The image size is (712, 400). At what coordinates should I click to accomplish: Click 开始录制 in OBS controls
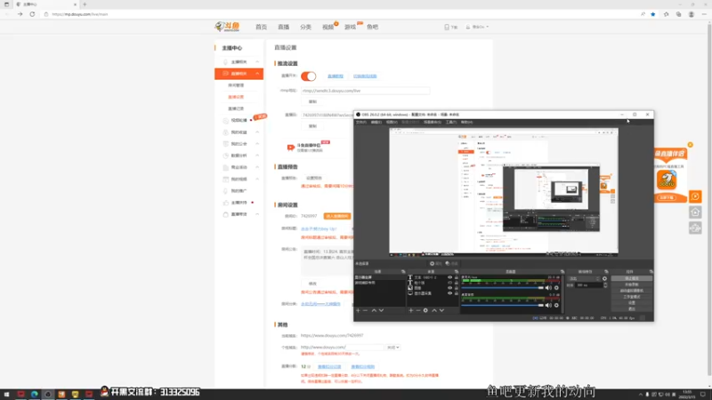coord(632,284)
